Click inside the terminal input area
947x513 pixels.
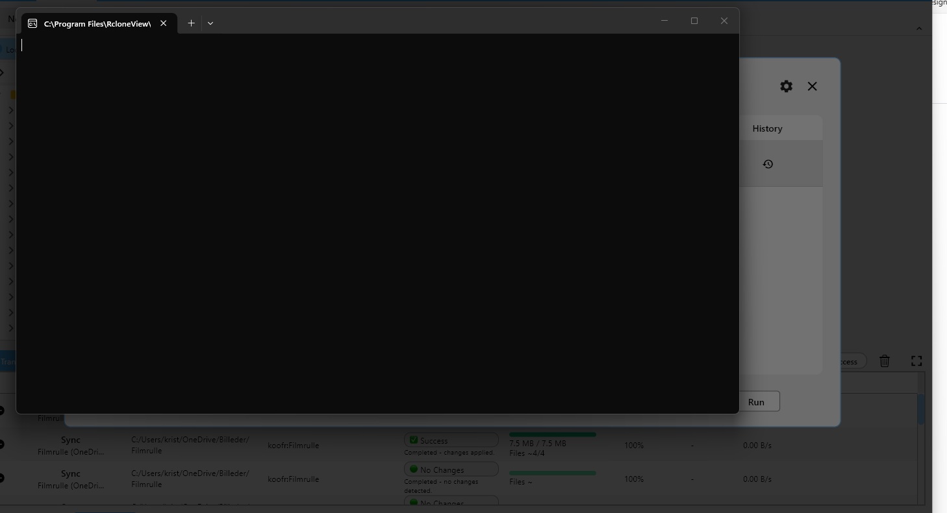(377, 221)
